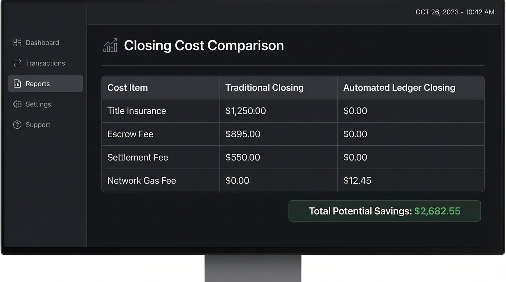Open Settings via the gear icon
The image size is (506, 282).
point(17,104)
